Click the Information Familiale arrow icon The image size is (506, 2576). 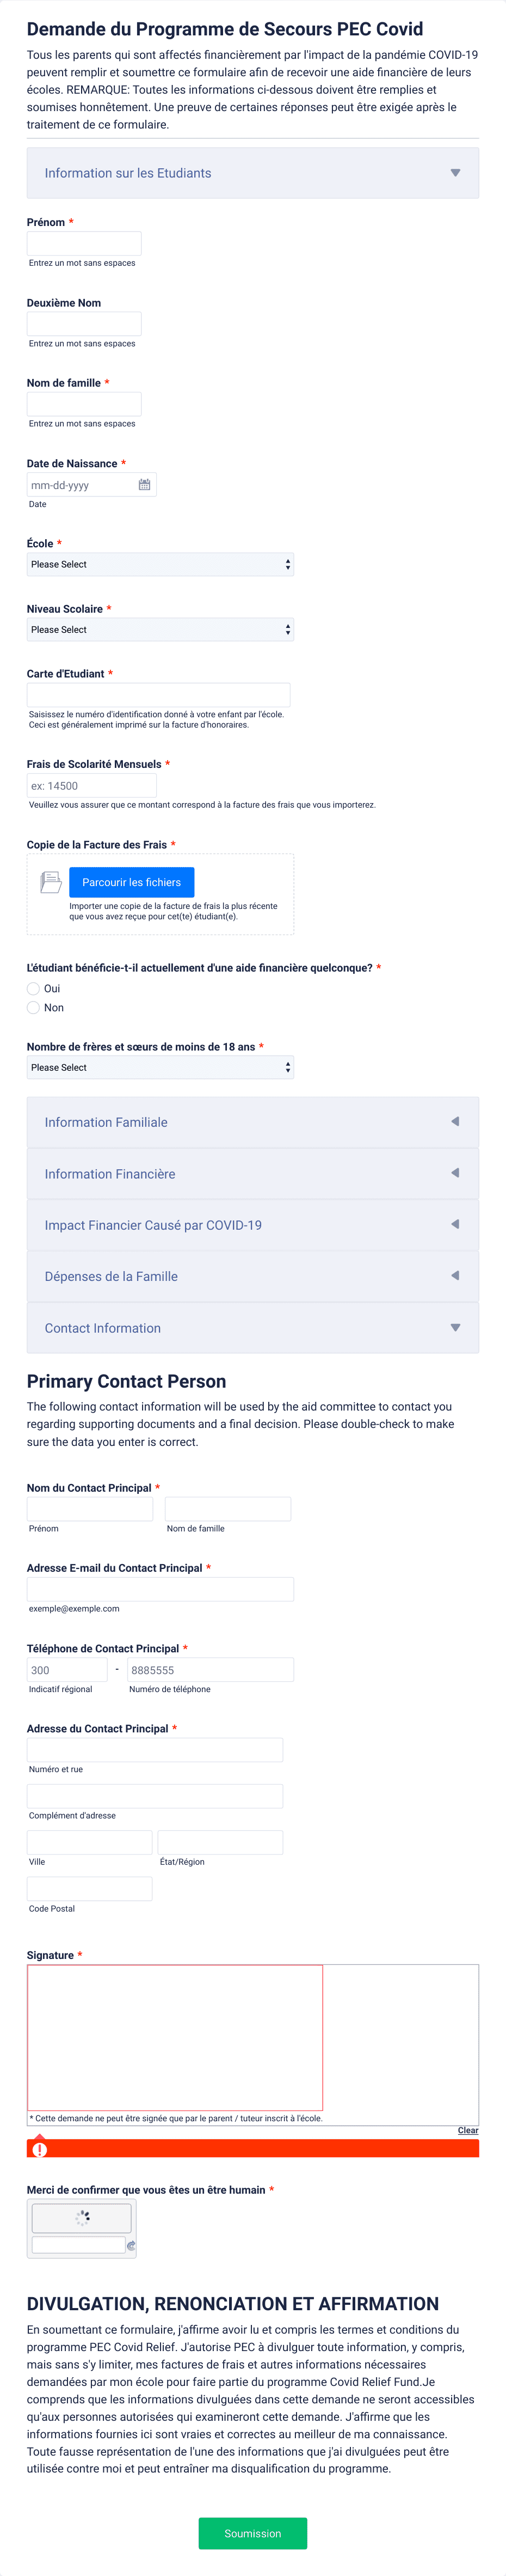coord(455,1122)
